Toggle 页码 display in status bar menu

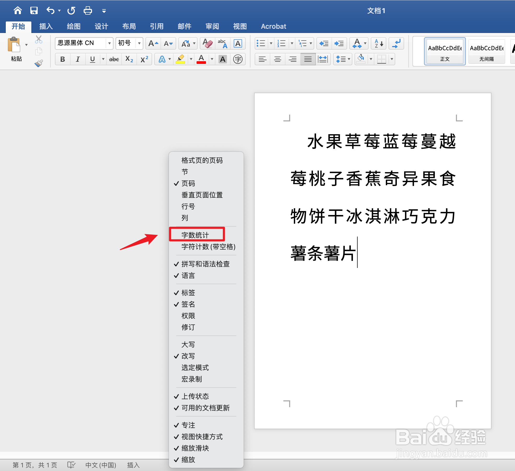pyautogui.click(x=188, y=183)
